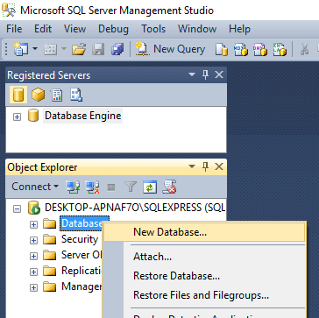Image resolution: width=319 pixels, height=318 pixels.
Task: Open the Open File folder icon
Action: tap(79, 49)
